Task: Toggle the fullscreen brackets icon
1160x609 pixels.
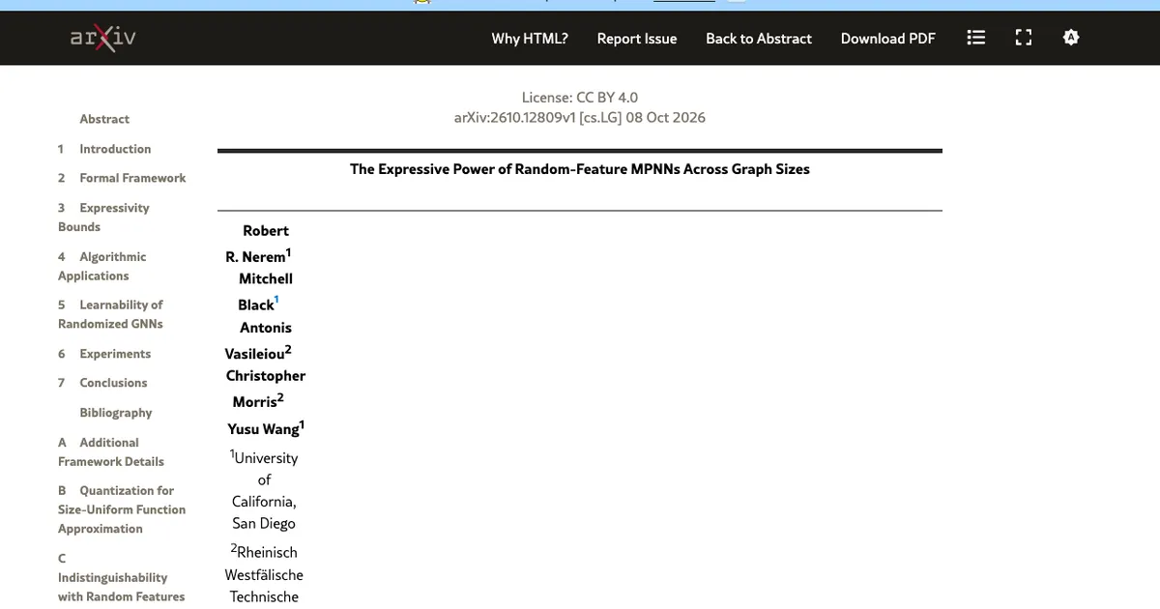Action: point(1024,38)
